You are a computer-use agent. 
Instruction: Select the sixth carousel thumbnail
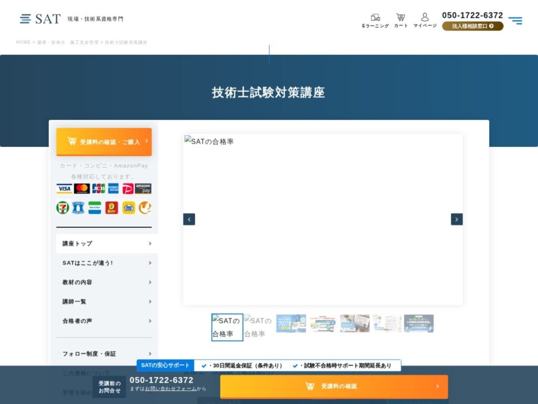coord(387,324)
